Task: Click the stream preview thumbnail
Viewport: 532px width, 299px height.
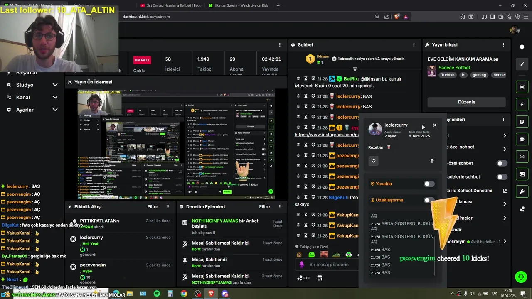Action: [x=176, y=145]
